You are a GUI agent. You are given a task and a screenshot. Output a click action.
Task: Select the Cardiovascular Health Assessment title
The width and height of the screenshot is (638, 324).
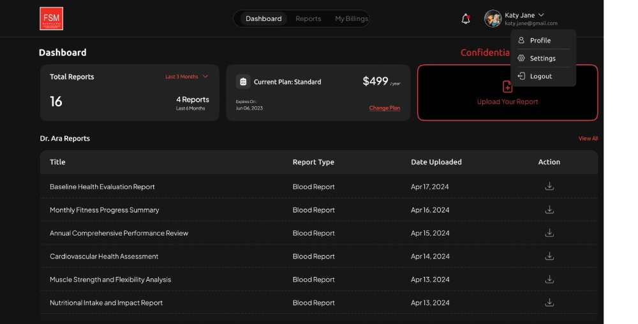104,256
